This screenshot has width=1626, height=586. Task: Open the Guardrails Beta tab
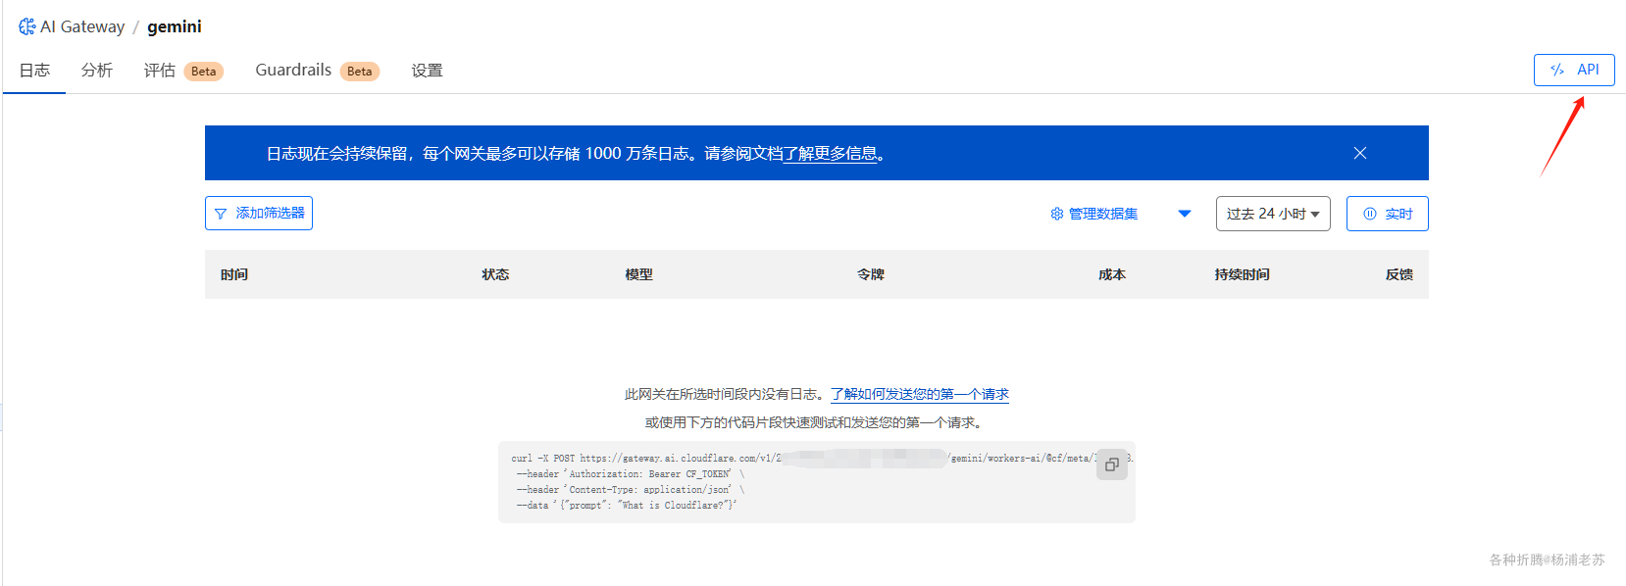pos(317,71)
